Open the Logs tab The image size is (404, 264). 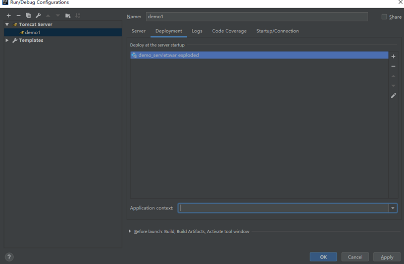[x=197, y=31]
